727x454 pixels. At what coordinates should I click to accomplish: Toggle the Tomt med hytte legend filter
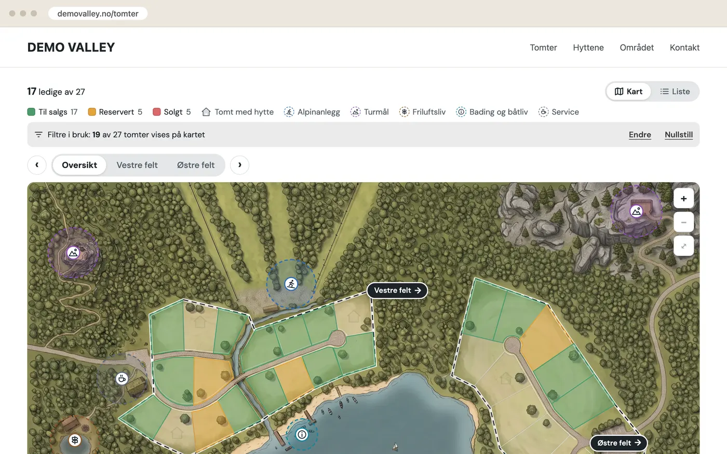click(x=238, y=112)
